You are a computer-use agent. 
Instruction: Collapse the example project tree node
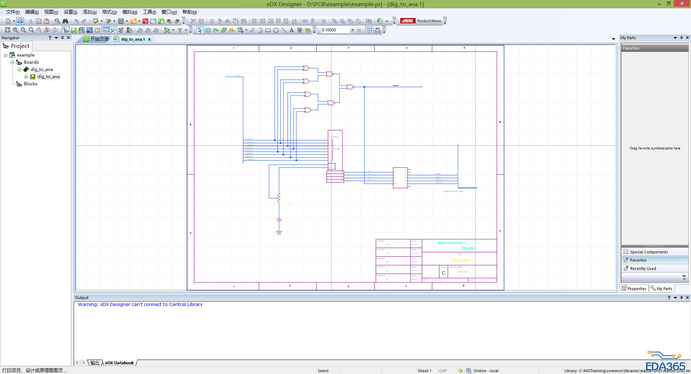[6, 55]
